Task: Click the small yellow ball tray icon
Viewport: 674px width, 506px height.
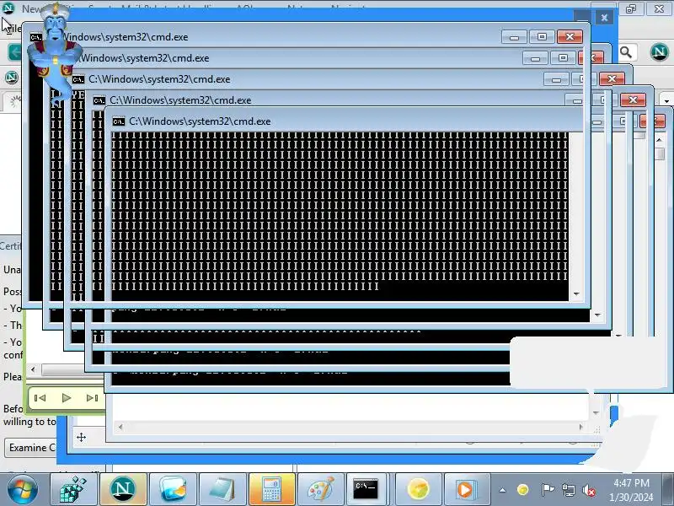Action: [x=522, y=490]
